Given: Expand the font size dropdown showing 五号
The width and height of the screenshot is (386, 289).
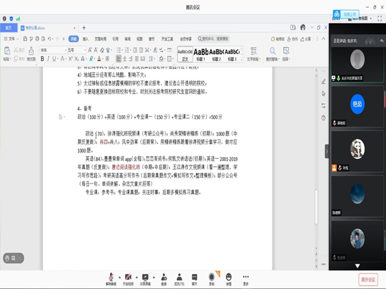Looking at the screenshot, I should point(84,50).
